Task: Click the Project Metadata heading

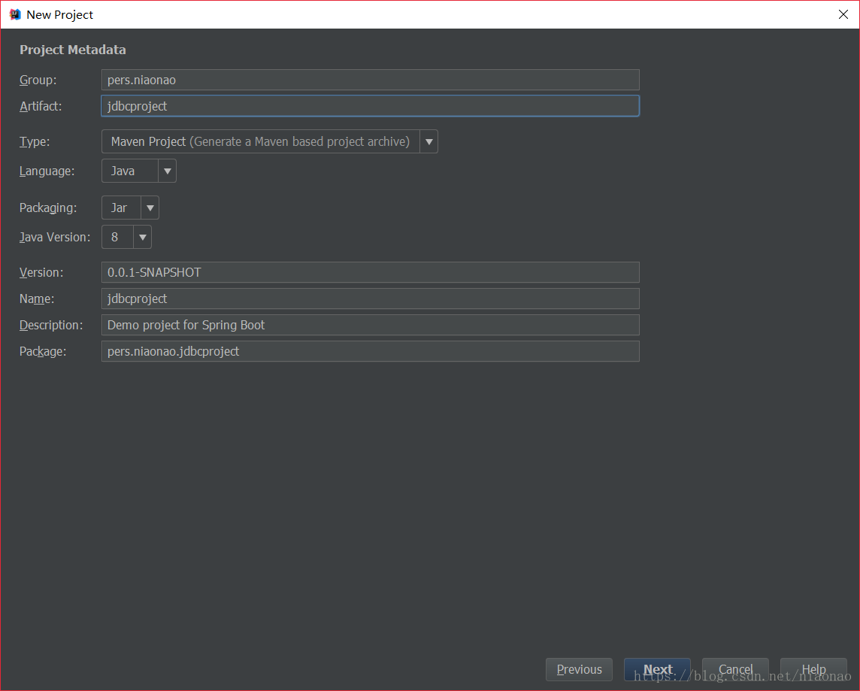Action: coord(73,50)
